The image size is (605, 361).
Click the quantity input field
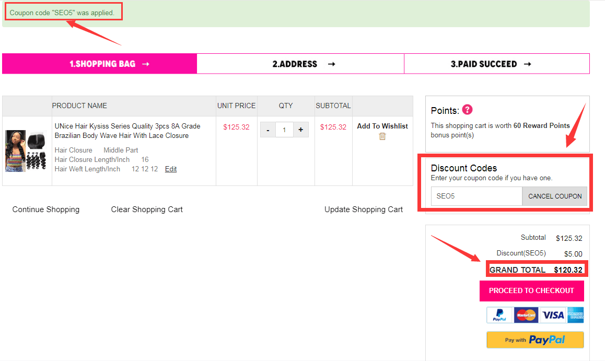(284, 130)
